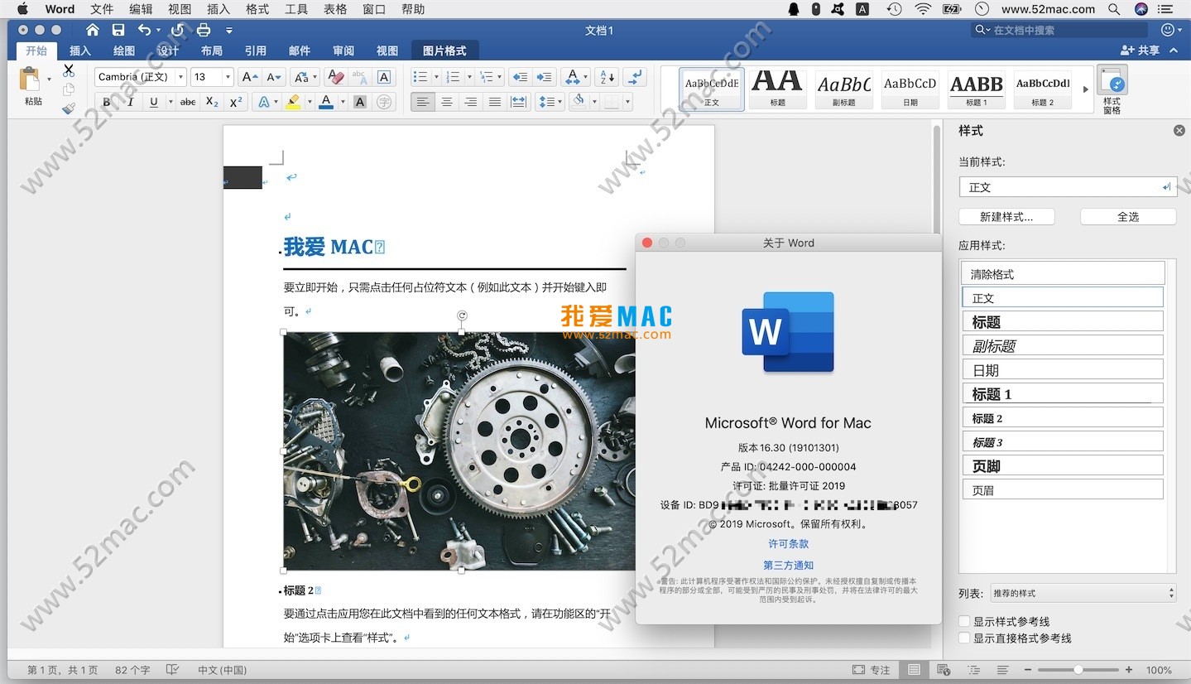Clear all formatting with eraser icon
Screen dimensions: 1191x684
tap(335, 77)
